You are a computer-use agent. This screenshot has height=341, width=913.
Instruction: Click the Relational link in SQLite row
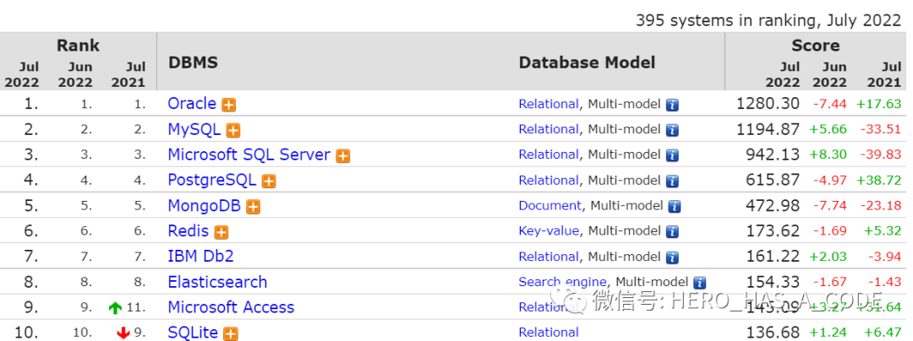click(549, 333)
